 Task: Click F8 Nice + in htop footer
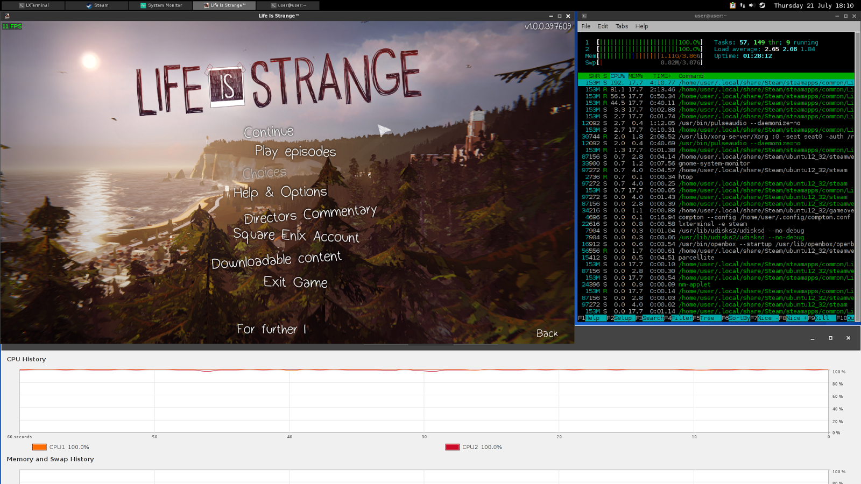793,318
